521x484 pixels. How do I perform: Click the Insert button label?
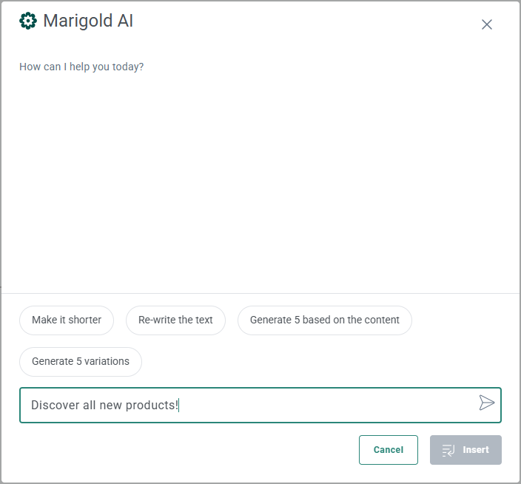[476, 450]
